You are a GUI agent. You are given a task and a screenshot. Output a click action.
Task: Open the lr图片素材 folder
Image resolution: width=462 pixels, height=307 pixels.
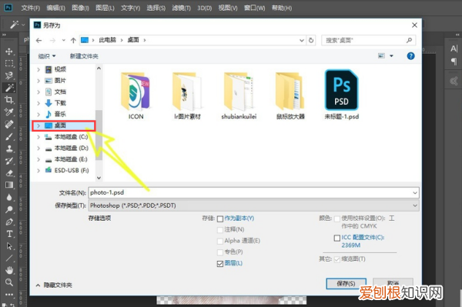pos(187,96)
